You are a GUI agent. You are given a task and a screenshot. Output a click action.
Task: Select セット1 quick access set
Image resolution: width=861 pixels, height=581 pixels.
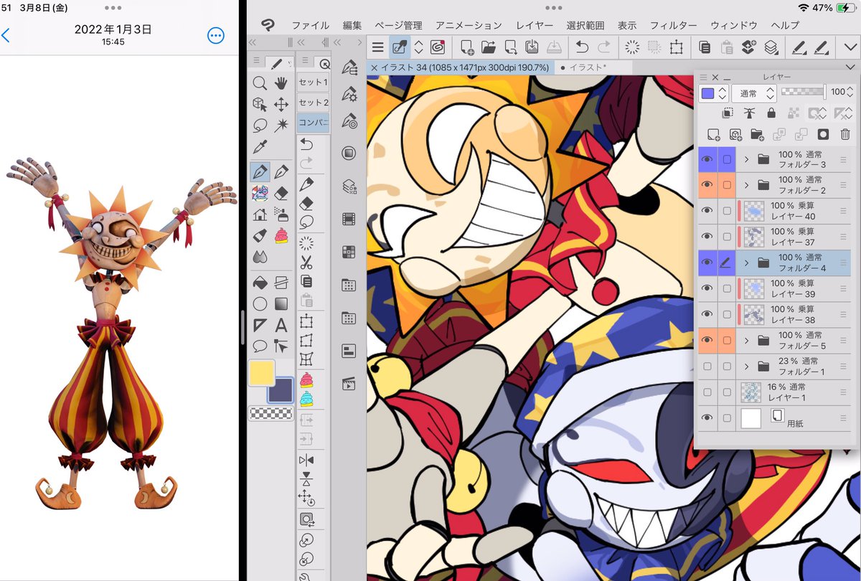pyautogui.click(x=312, y=82)
